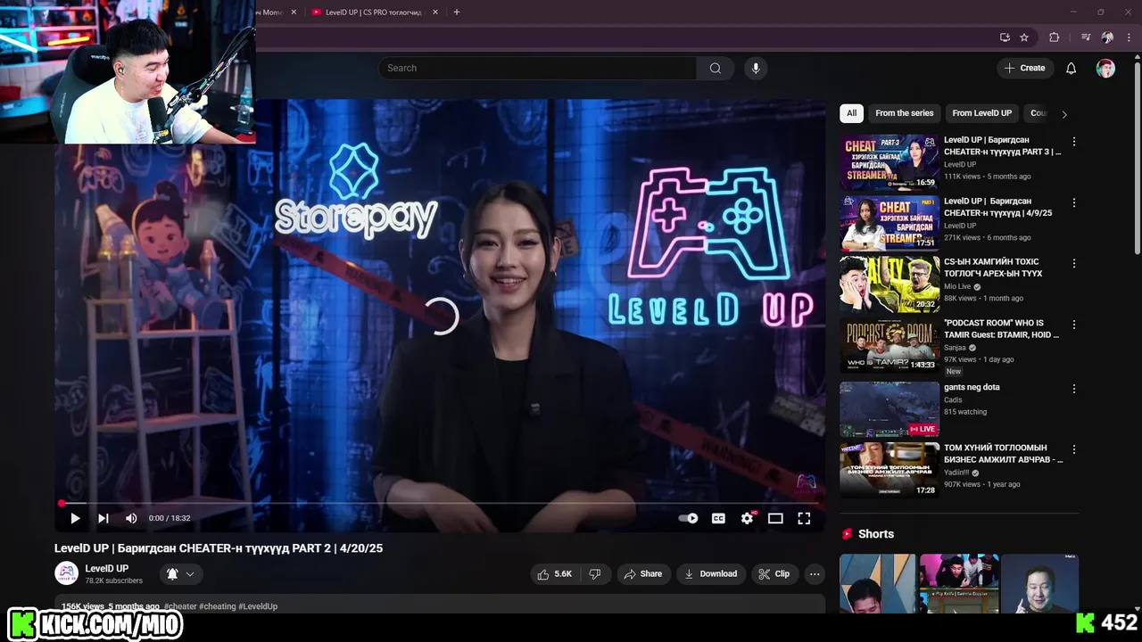Screen dimensions: 1142x642
Task: Toggle closed captions CC button
Action: tap(718, 518)
